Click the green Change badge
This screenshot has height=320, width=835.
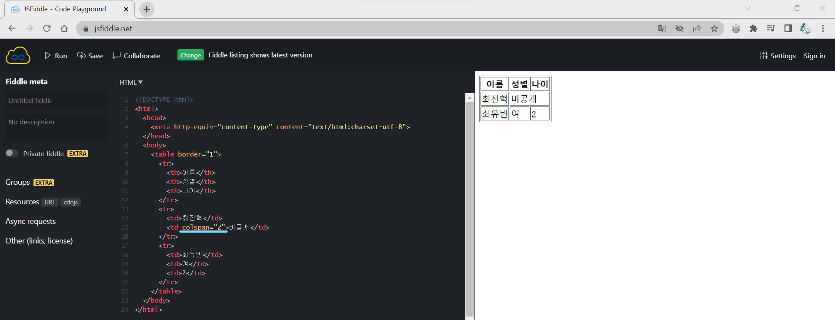[190, 55]
